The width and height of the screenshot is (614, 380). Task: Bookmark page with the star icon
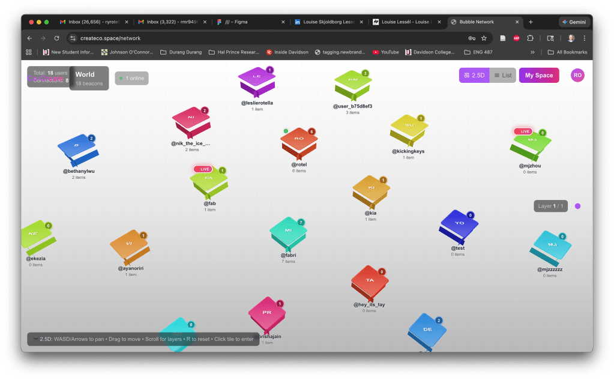[484, 38]
